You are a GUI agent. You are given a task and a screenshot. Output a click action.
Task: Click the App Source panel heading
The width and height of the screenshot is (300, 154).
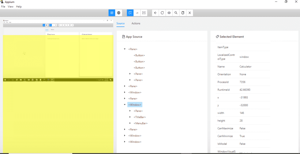tap(132, 37)
